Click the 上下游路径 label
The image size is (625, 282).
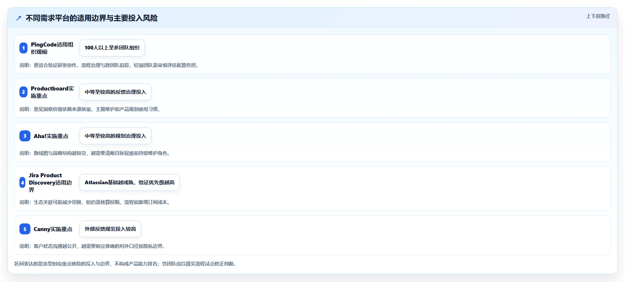(x=598, y=16)
